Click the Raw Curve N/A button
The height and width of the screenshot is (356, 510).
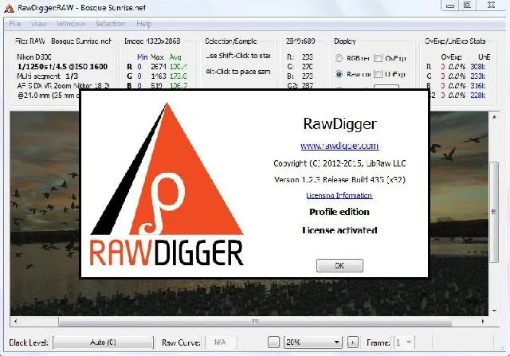click(x=220, y=342)
